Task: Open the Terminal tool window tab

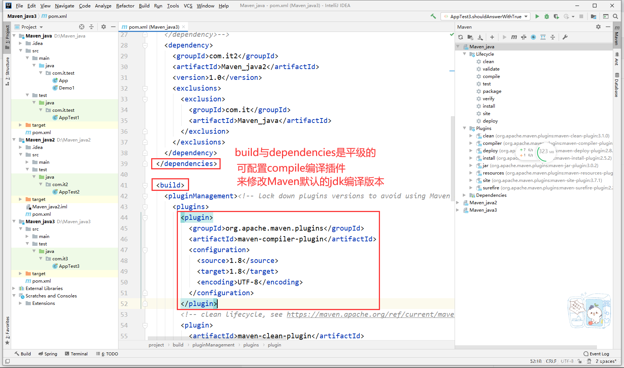Action: pos(77,354)
